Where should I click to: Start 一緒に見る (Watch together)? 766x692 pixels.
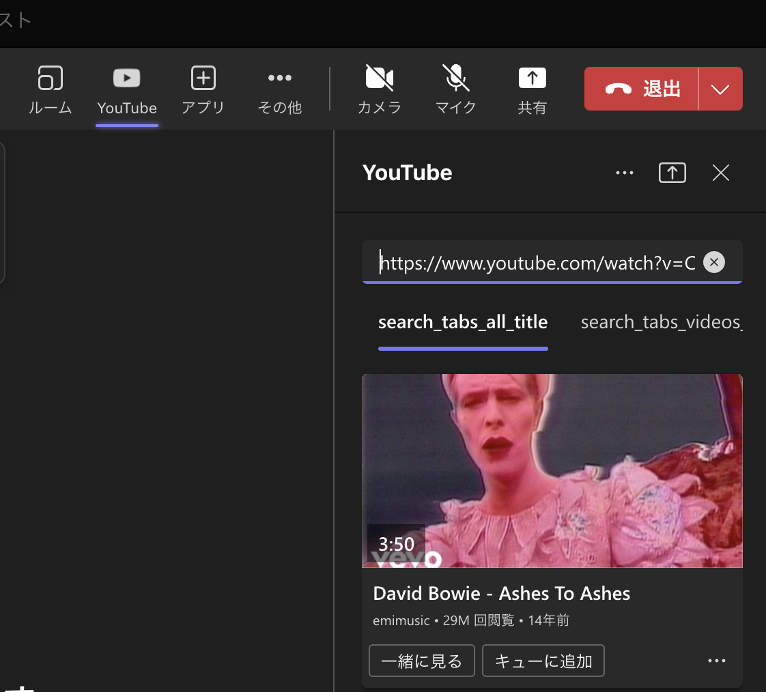coord(422,661)
